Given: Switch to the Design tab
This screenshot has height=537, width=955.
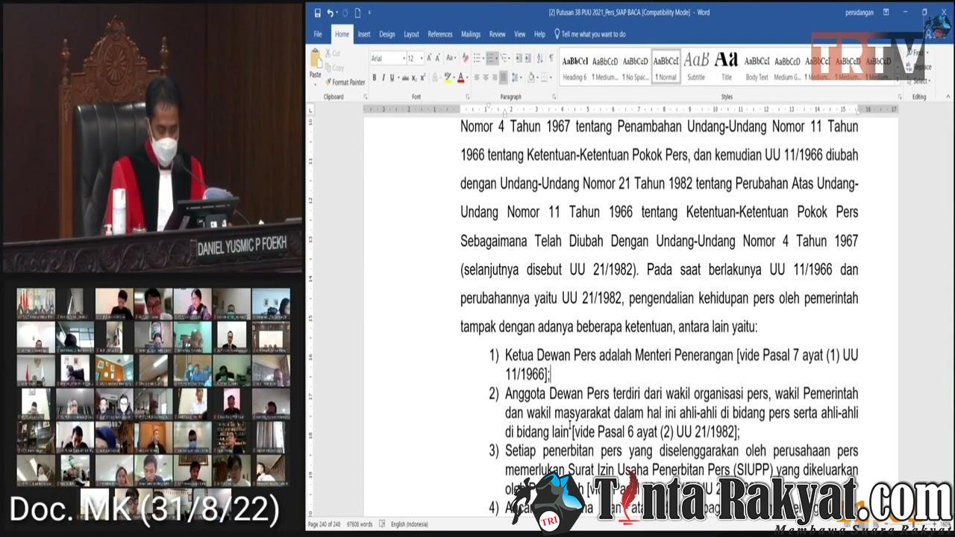Looking at the screenshot, I should (387, 34).
